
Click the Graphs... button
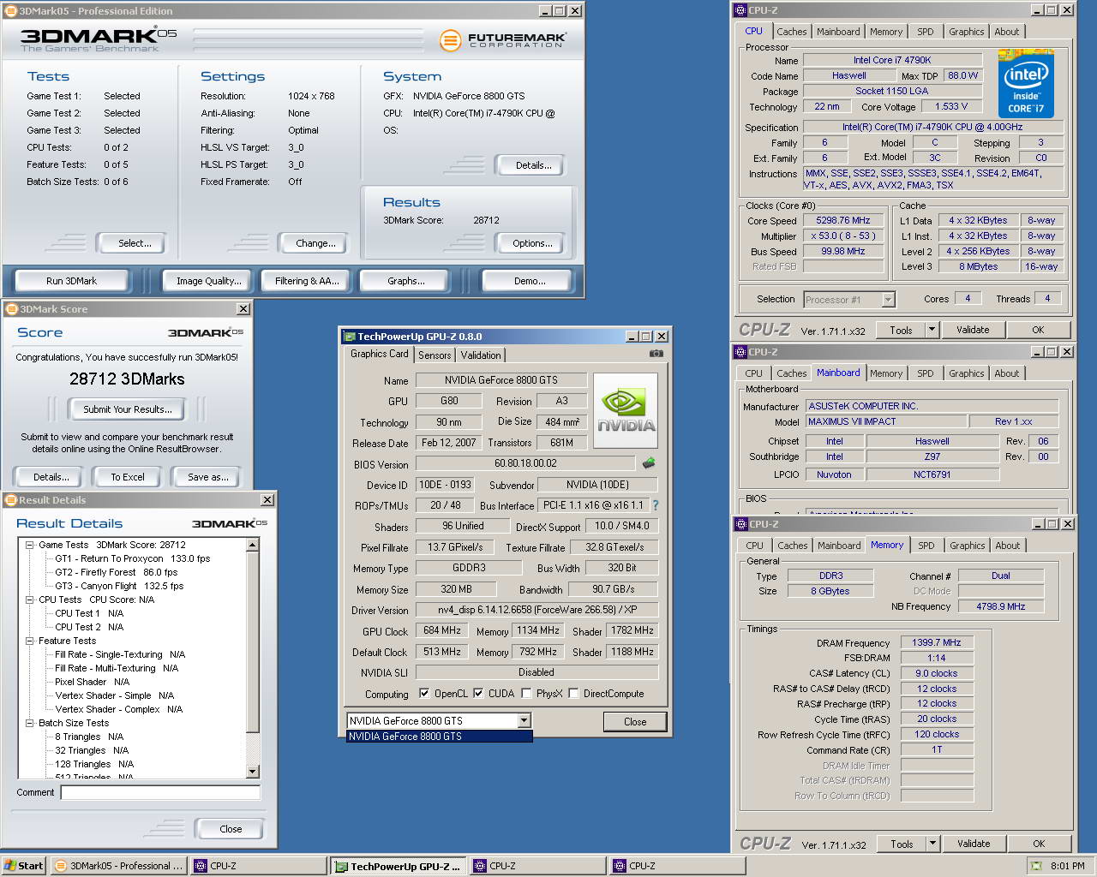click(x=406, y=281)
